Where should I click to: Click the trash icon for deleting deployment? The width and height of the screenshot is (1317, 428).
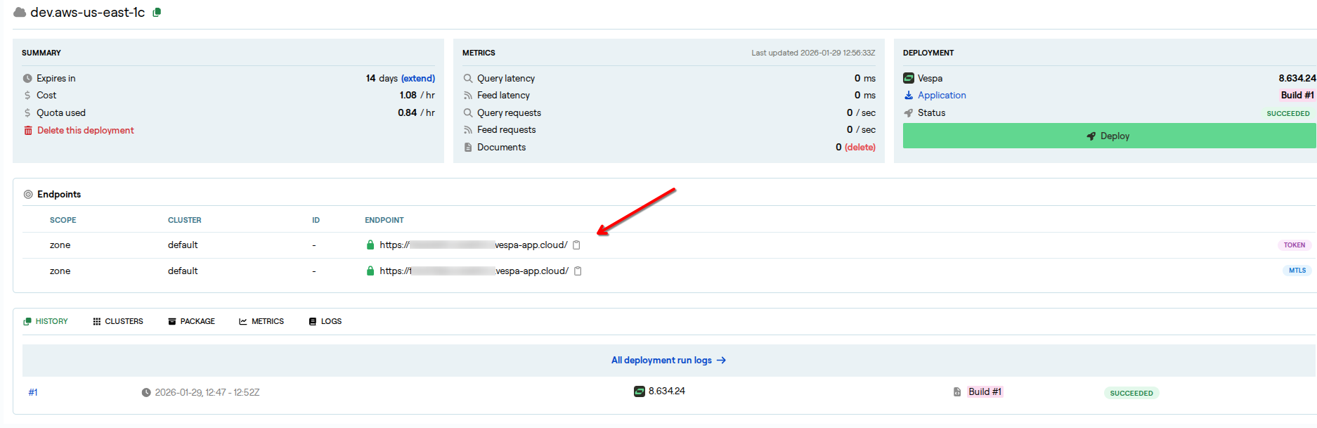(x=28, y=131)
